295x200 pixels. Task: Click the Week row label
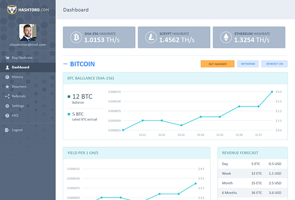[226, 173]
